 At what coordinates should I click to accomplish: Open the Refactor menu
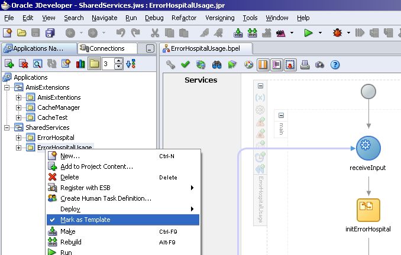coord(183,18)
